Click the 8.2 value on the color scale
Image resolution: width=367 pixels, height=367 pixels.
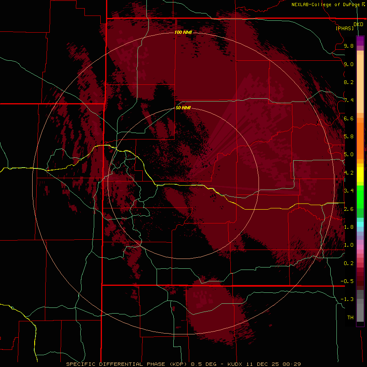pos(349,82)
